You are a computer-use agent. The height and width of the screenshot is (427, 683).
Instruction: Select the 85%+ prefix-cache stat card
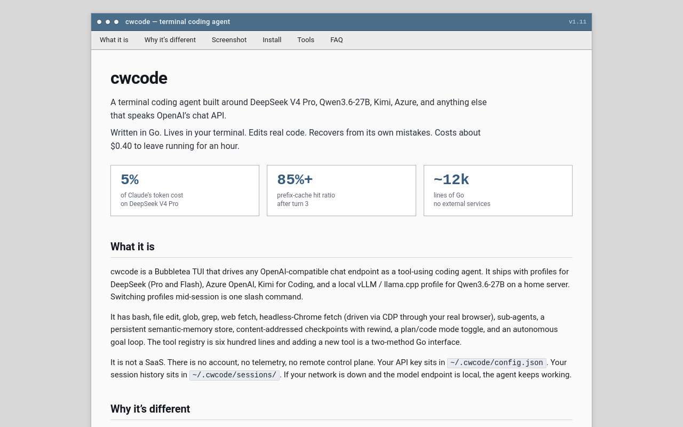point(341,191)
